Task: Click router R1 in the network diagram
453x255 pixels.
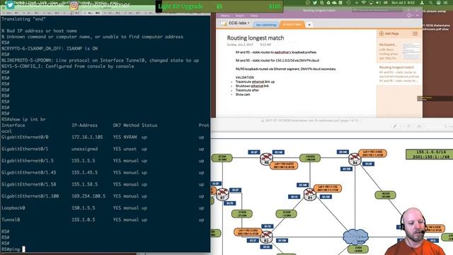Action: click(309, 194)
